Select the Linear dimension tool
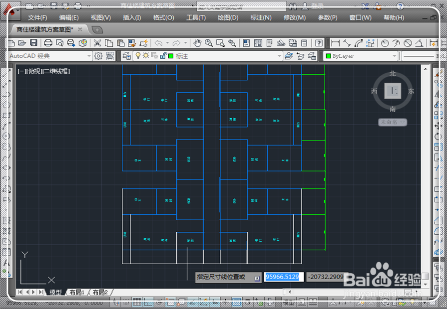Viewport: 447px width, 309px height. coord(336,43)
